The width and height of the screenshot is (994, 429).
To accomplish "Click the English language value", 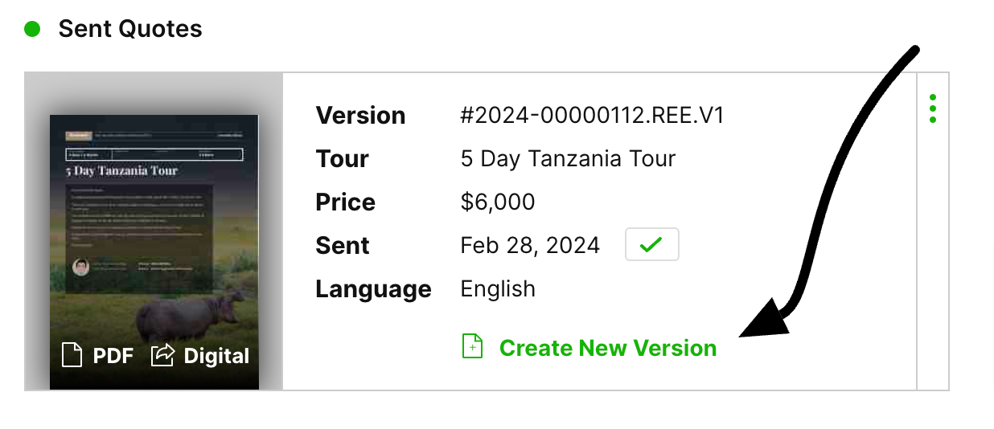I will pos(498,289).
